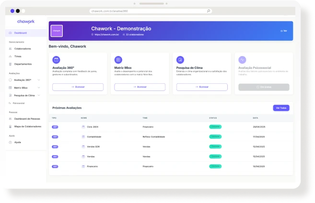Click the calendar icon beside Contabilidade
The height and width of the screenshot is (203, 315).
(83, 136)
